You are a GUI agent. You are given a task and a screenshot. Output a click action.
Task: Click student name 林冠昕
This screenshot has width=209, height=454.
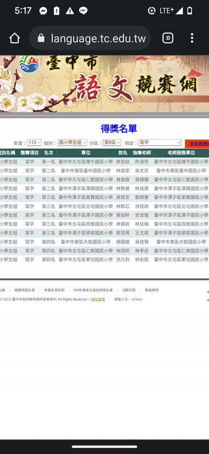click(123, 251)
